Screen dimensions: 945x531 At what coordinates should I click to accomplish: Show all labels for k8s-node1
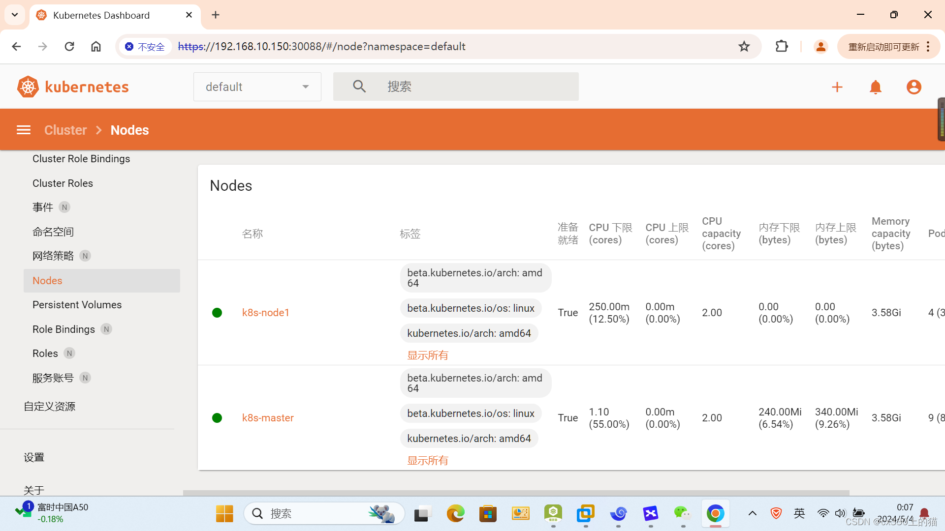coord(428,355)
